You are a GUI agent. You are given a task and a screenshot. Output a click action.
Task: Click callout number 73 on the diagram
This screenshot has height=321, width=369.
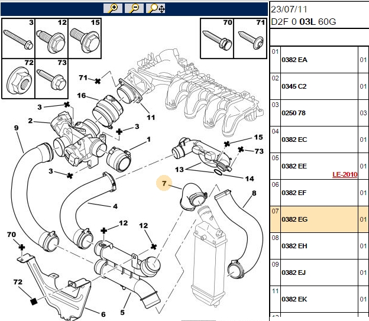coord(259,151)
